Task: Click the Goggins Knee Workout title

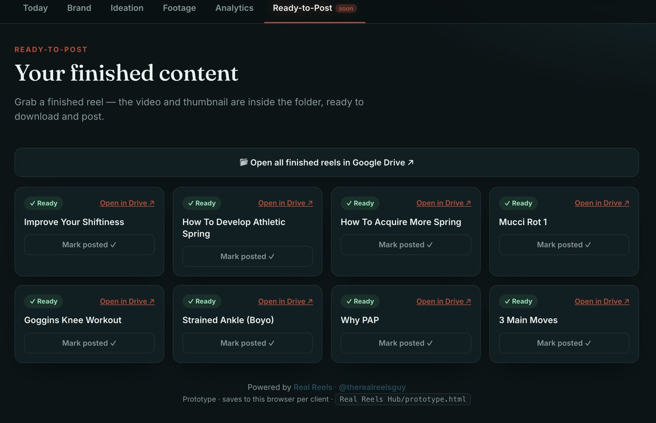Action: (73, 320)
